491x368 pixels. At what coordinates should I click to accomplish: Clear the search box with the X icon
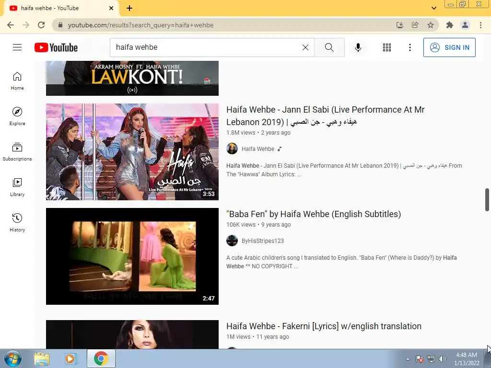(x=305, y=47)
